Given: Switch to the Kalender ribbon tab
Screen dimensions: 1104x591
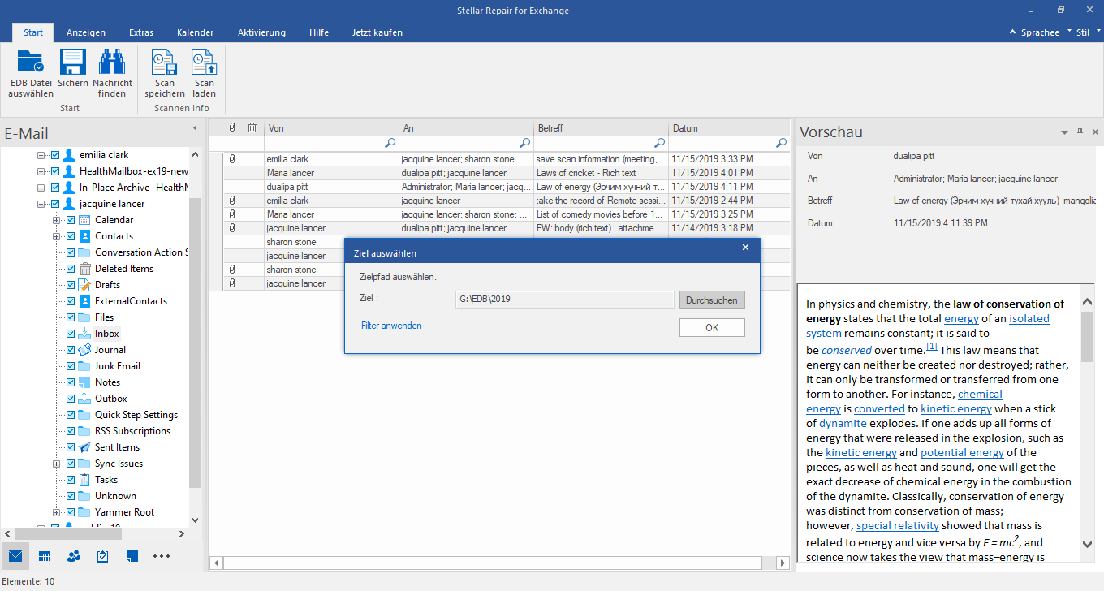Looking at the screenshot, I should coord(195,32).
